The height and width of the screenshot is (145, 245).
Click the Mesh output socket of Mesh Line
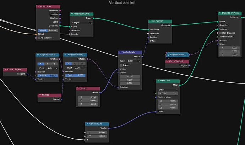(x=180, y=85)
